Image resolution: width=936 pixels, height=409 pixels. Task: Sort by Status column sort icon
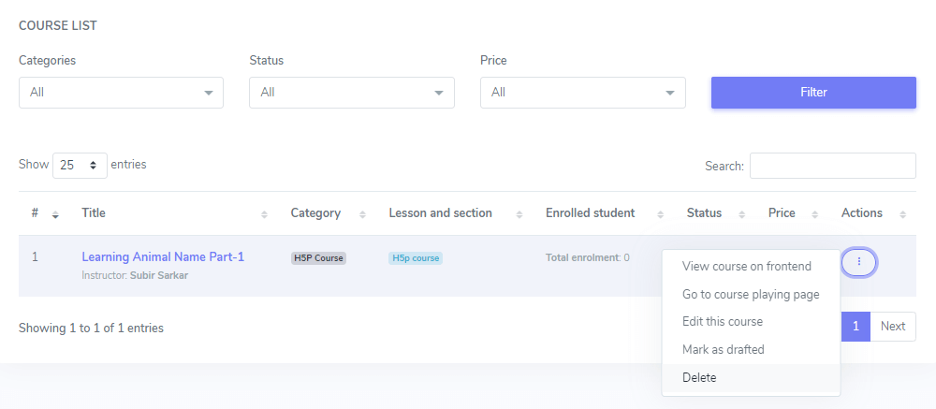(741, 214)
